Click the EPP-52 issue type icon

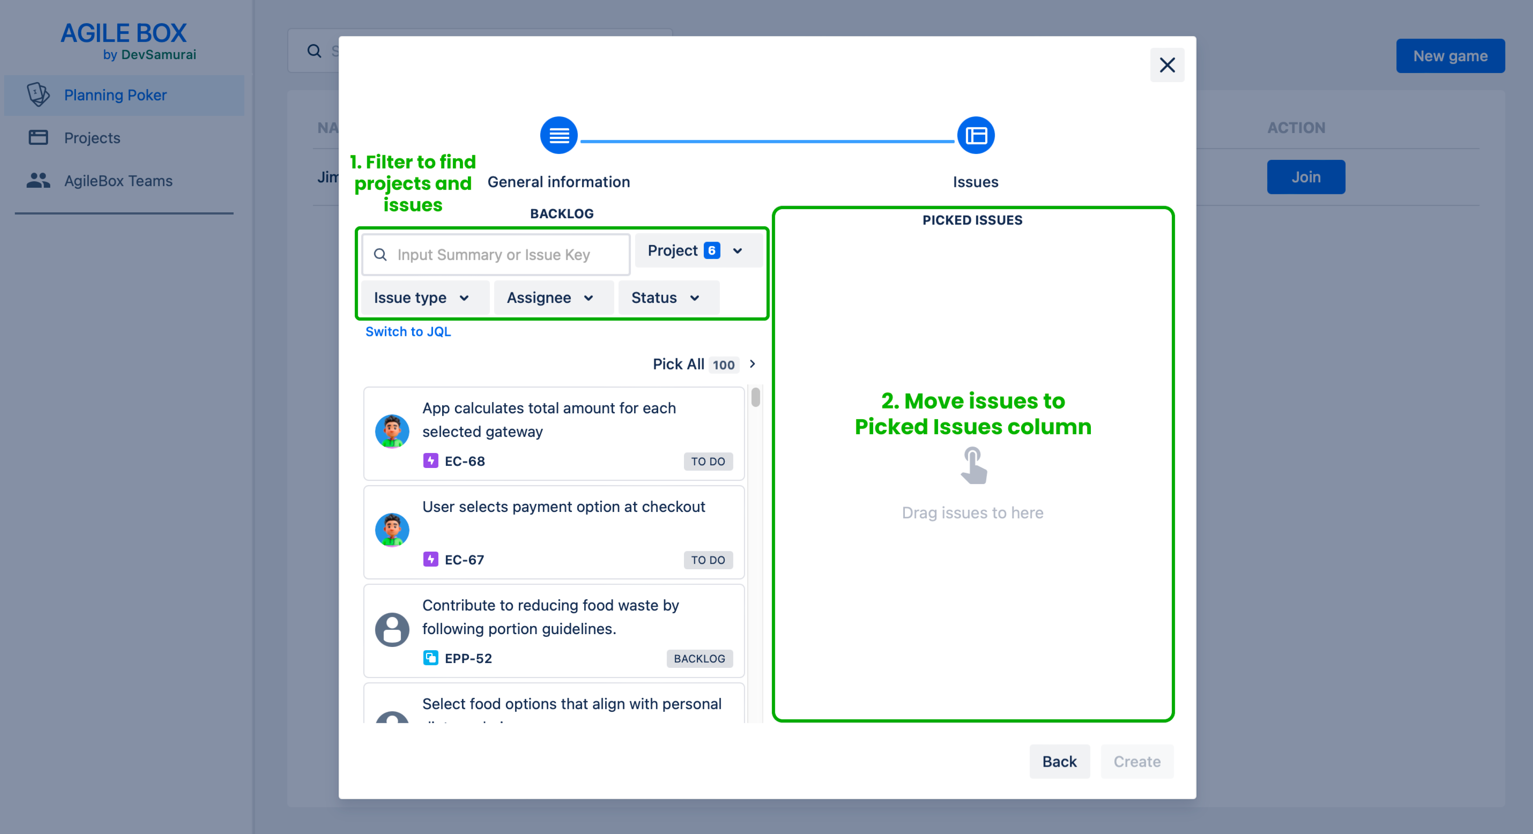click(430, 658)
